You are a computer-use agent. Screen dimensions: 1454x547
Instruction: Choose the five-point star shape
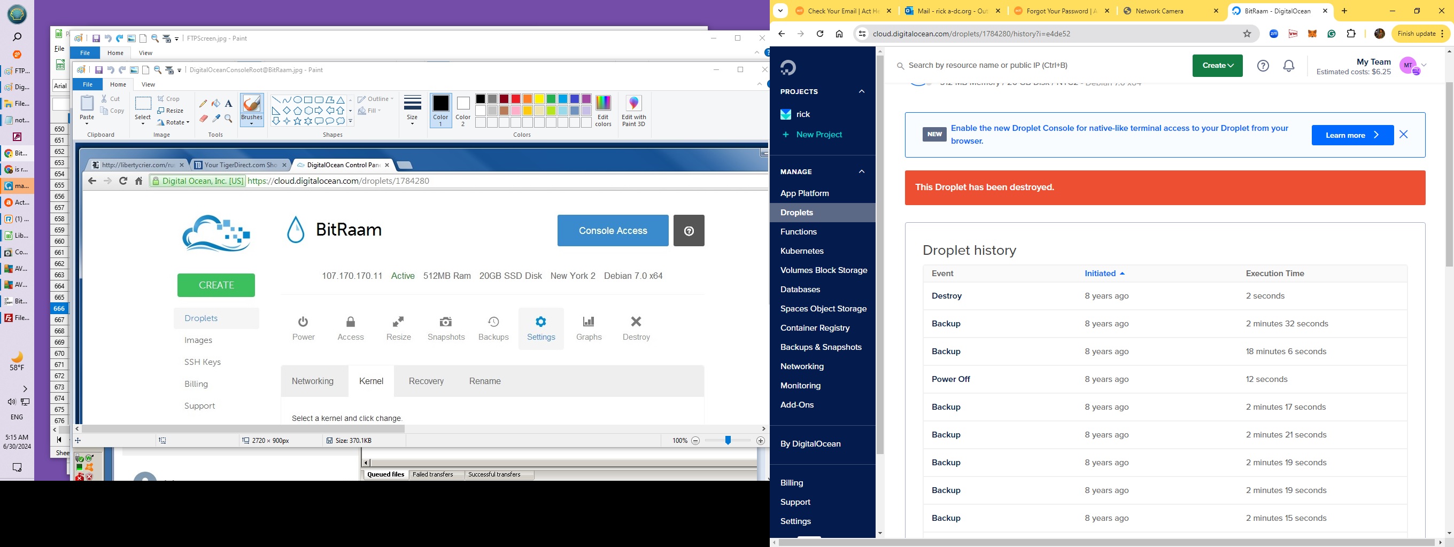pyautogui.click(x=297, y=121)
